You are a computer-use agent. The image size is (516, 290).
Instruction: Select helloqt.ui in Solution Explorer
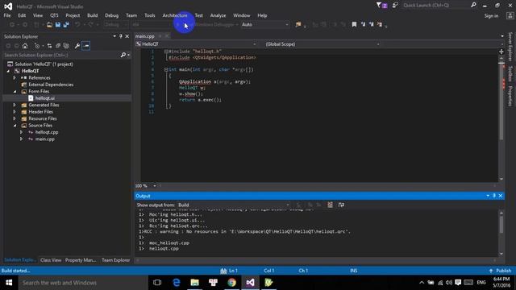(45, 98)
